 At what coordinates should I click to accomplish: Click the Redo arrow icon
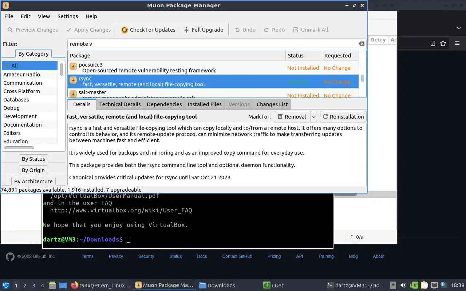(x=266, y=30)
